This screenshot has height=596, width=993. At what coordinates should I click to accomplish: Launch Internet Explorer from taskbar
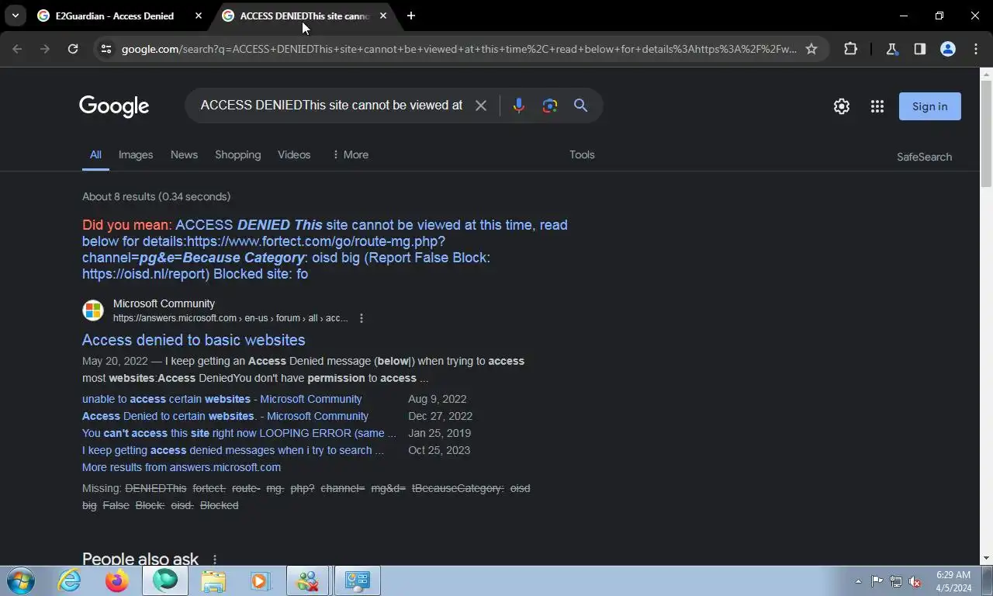[70, 580]
